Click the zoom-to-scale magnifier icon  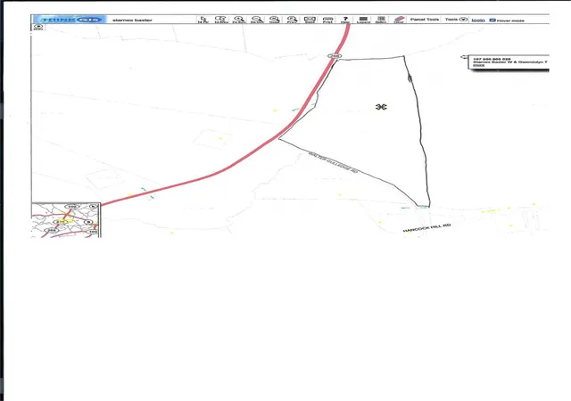point(274,20)
